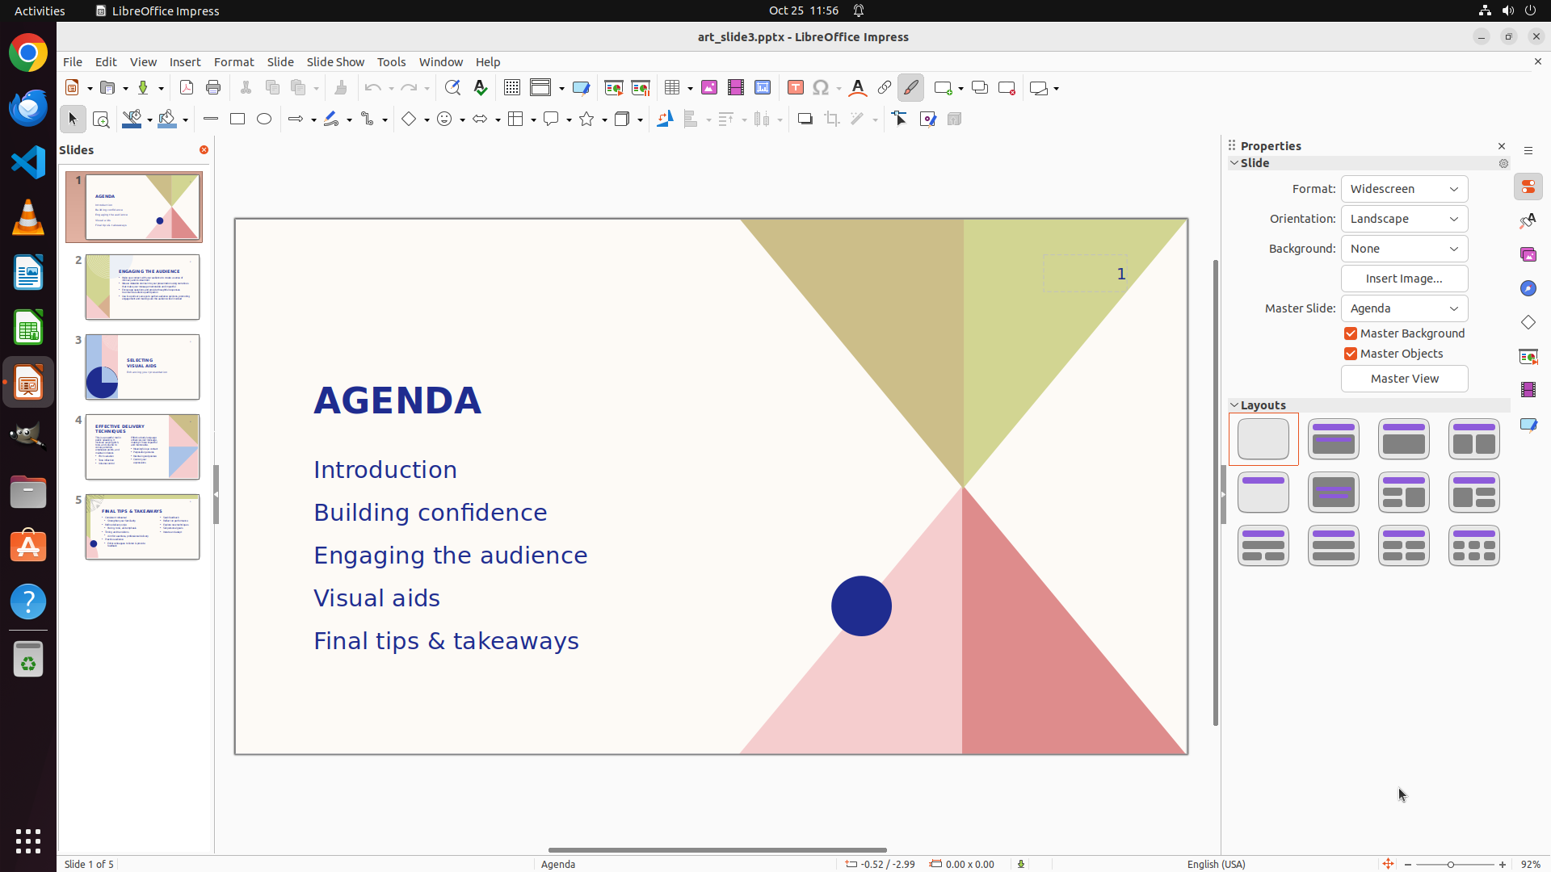The height and width of the screenshot is (872, 1551).
Task: Click the Insert Image... button
Action: [1404, 279]
